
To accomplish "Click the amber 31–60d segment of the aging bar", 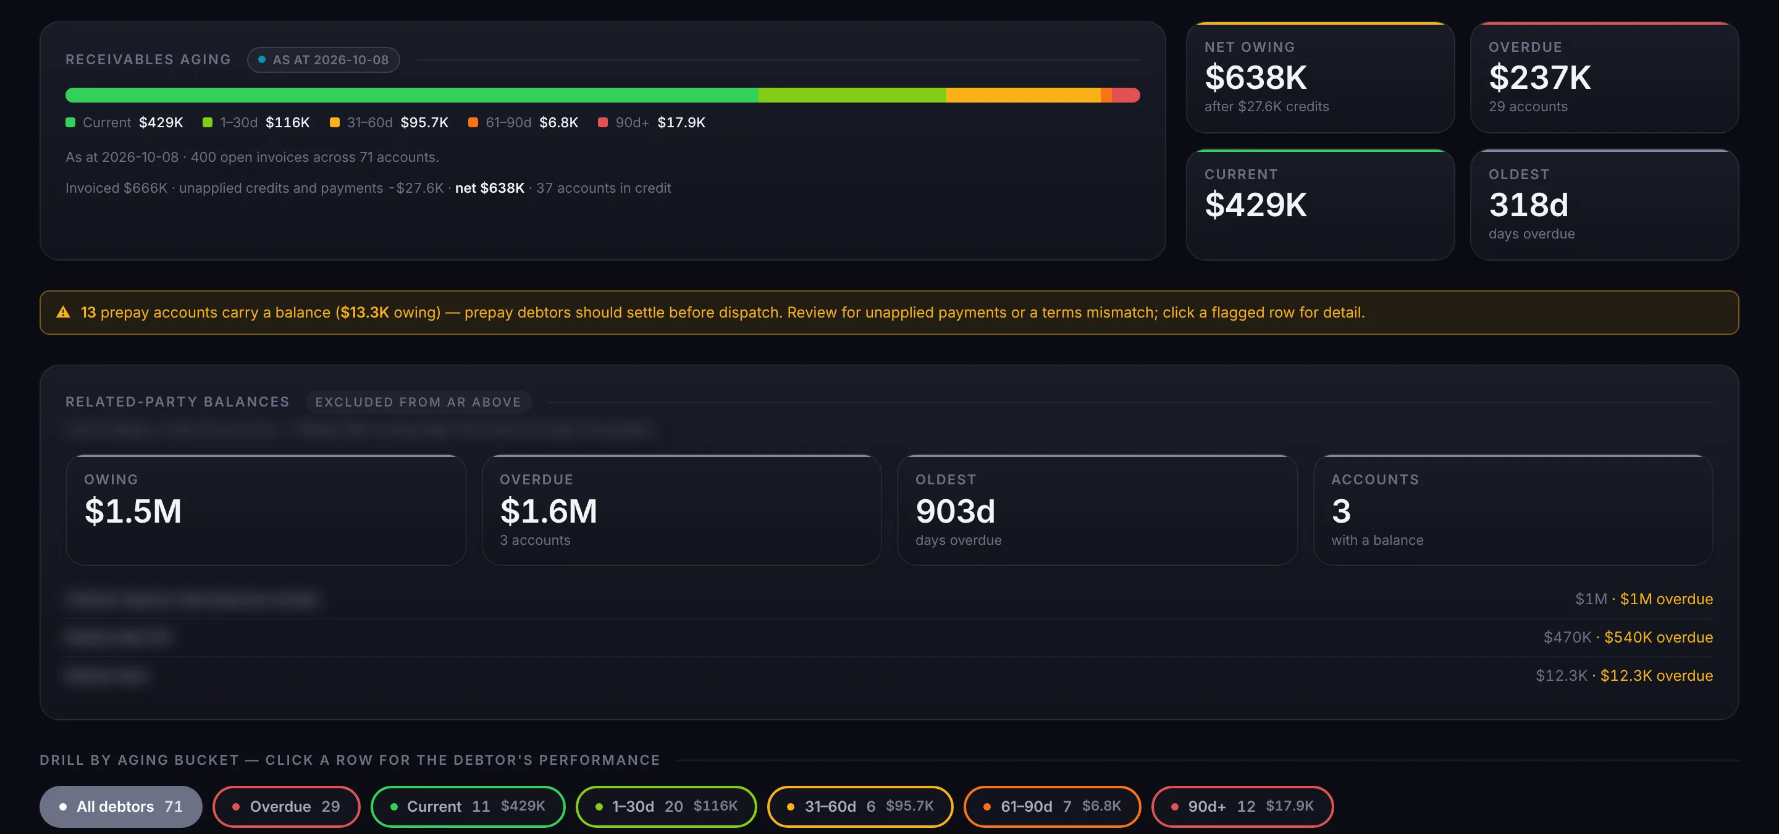I will point(1023,95).
